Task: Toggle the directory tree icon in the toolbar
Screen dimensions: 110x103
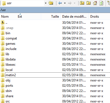Action: click(109, 3)
